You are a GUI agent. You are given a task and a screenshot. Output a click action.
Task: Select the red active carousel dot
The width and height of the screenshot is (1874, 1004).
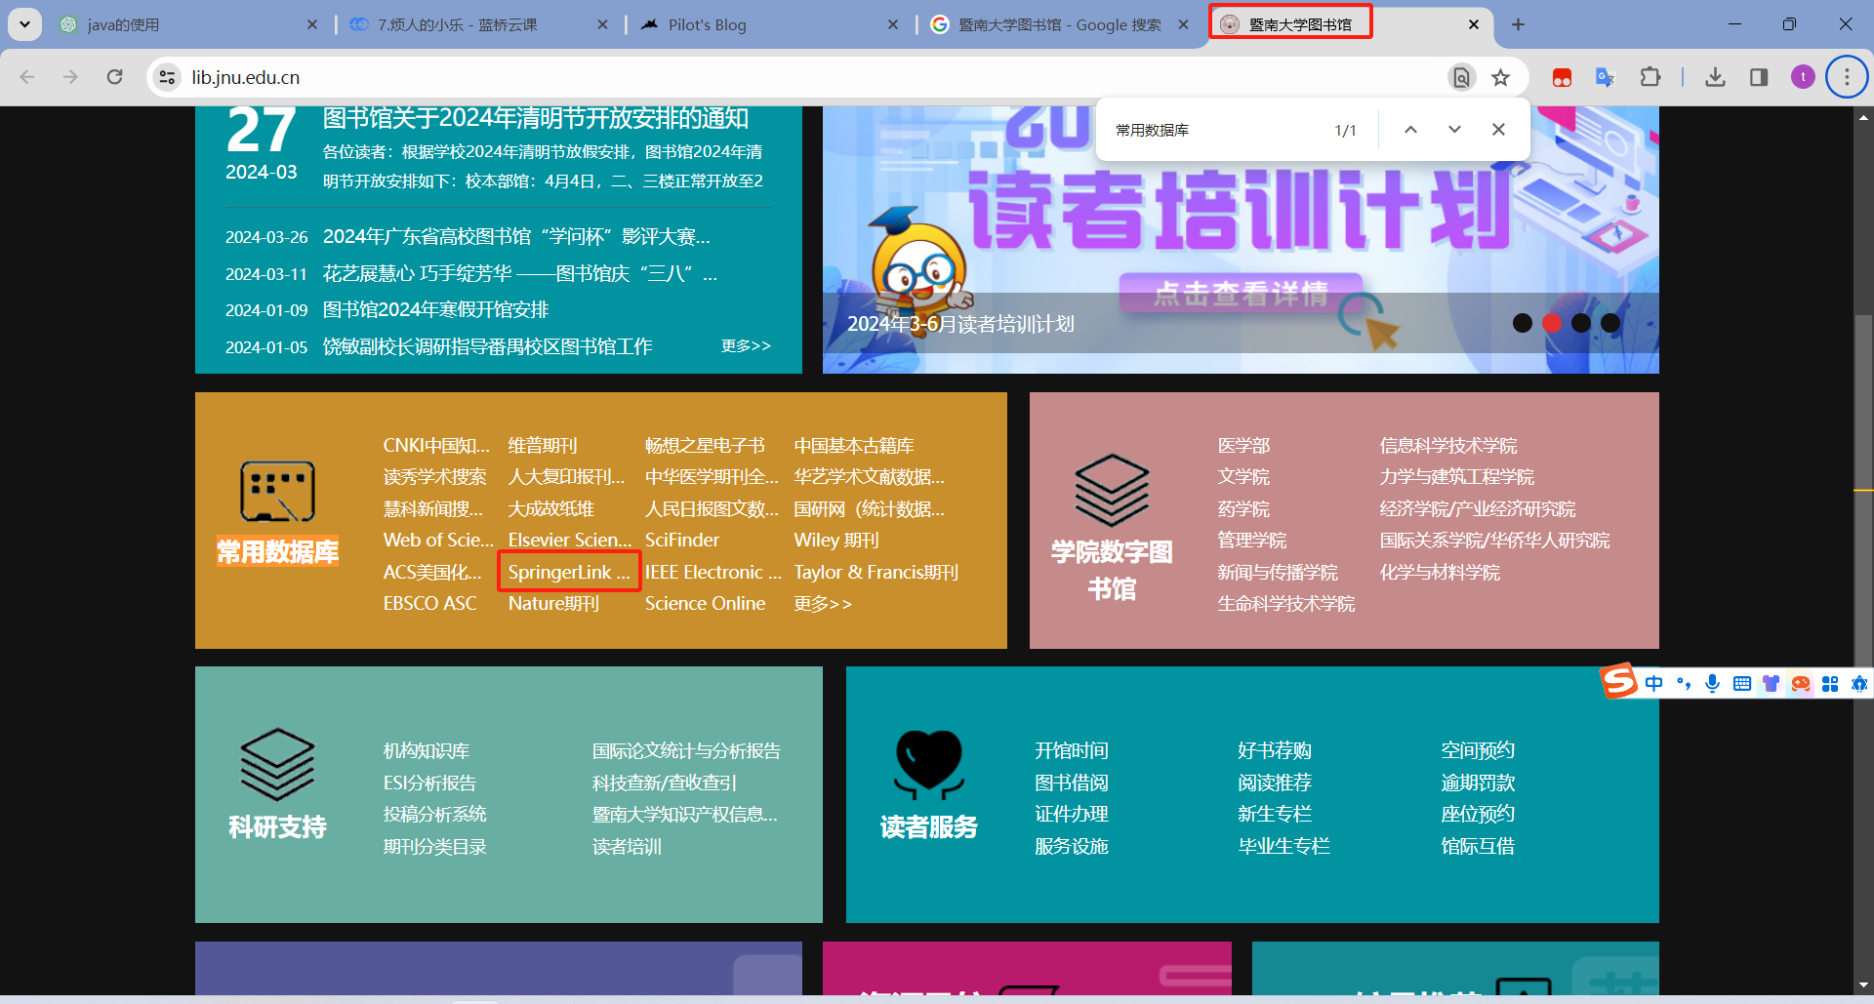point(1552,323)
